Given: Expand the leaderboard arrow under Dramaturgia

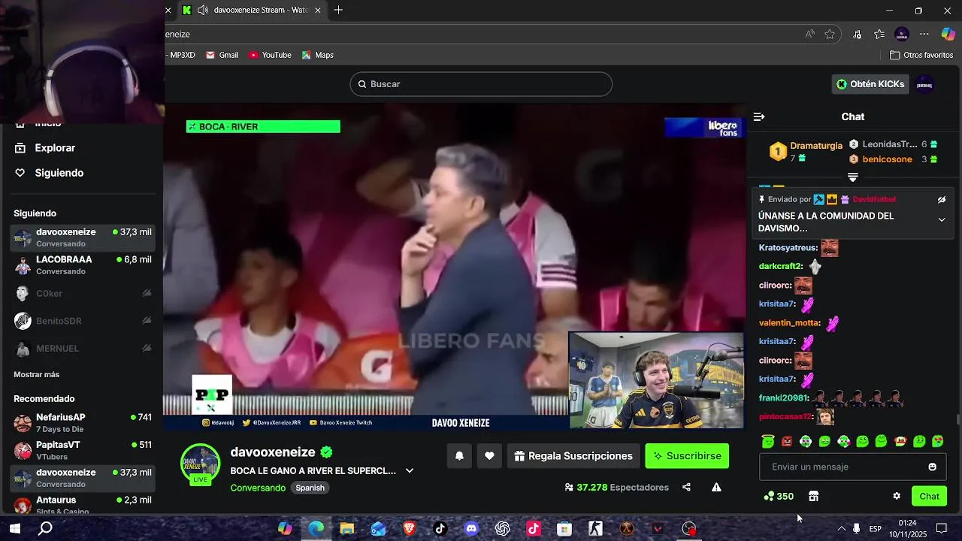Looking at the screenshot, I should click(x=853, y=177).
